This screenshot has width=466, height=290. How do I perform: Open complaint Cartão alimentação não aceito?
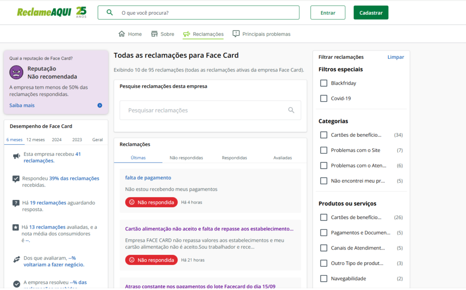pos(209,229)
